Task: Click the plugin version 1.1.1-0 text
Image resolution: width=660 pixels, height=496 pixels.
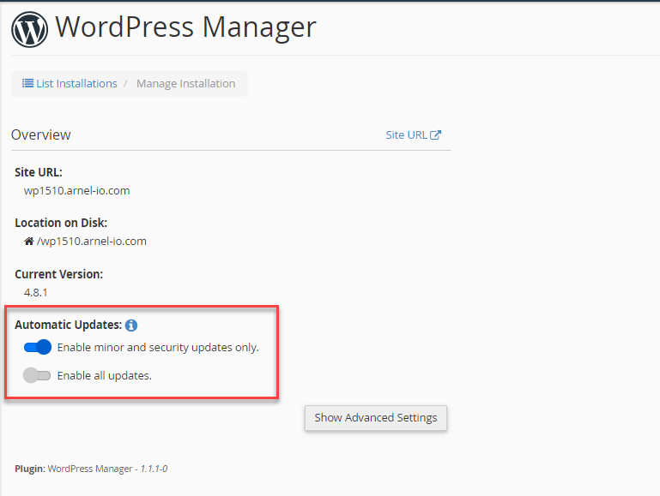Action: coord(154,469)
